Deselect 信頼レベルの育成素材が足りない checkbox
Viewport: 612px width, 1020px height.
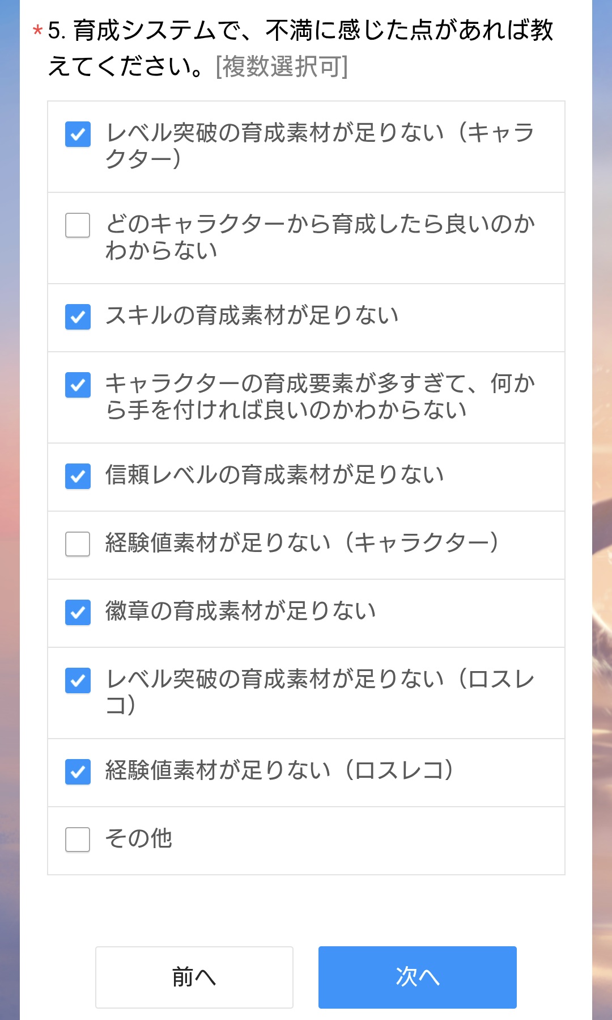coord(78,476)
